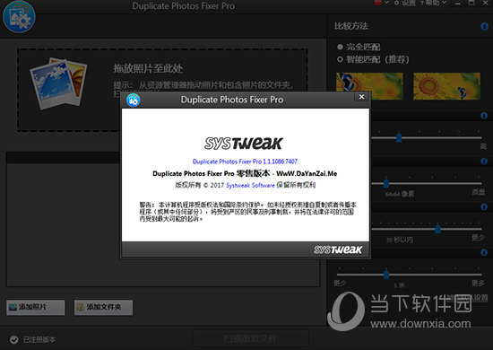Close the about dialog with its X
The width and height of the screenshot is (493, 350).
tap(361, 97)
